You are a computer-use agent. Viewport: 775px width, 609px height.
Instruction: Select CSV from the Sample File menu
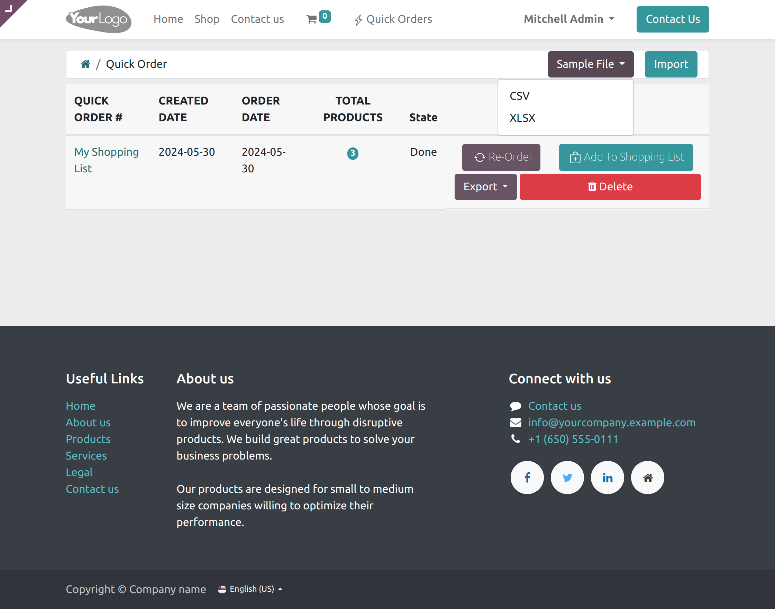(x=519, y=96)
